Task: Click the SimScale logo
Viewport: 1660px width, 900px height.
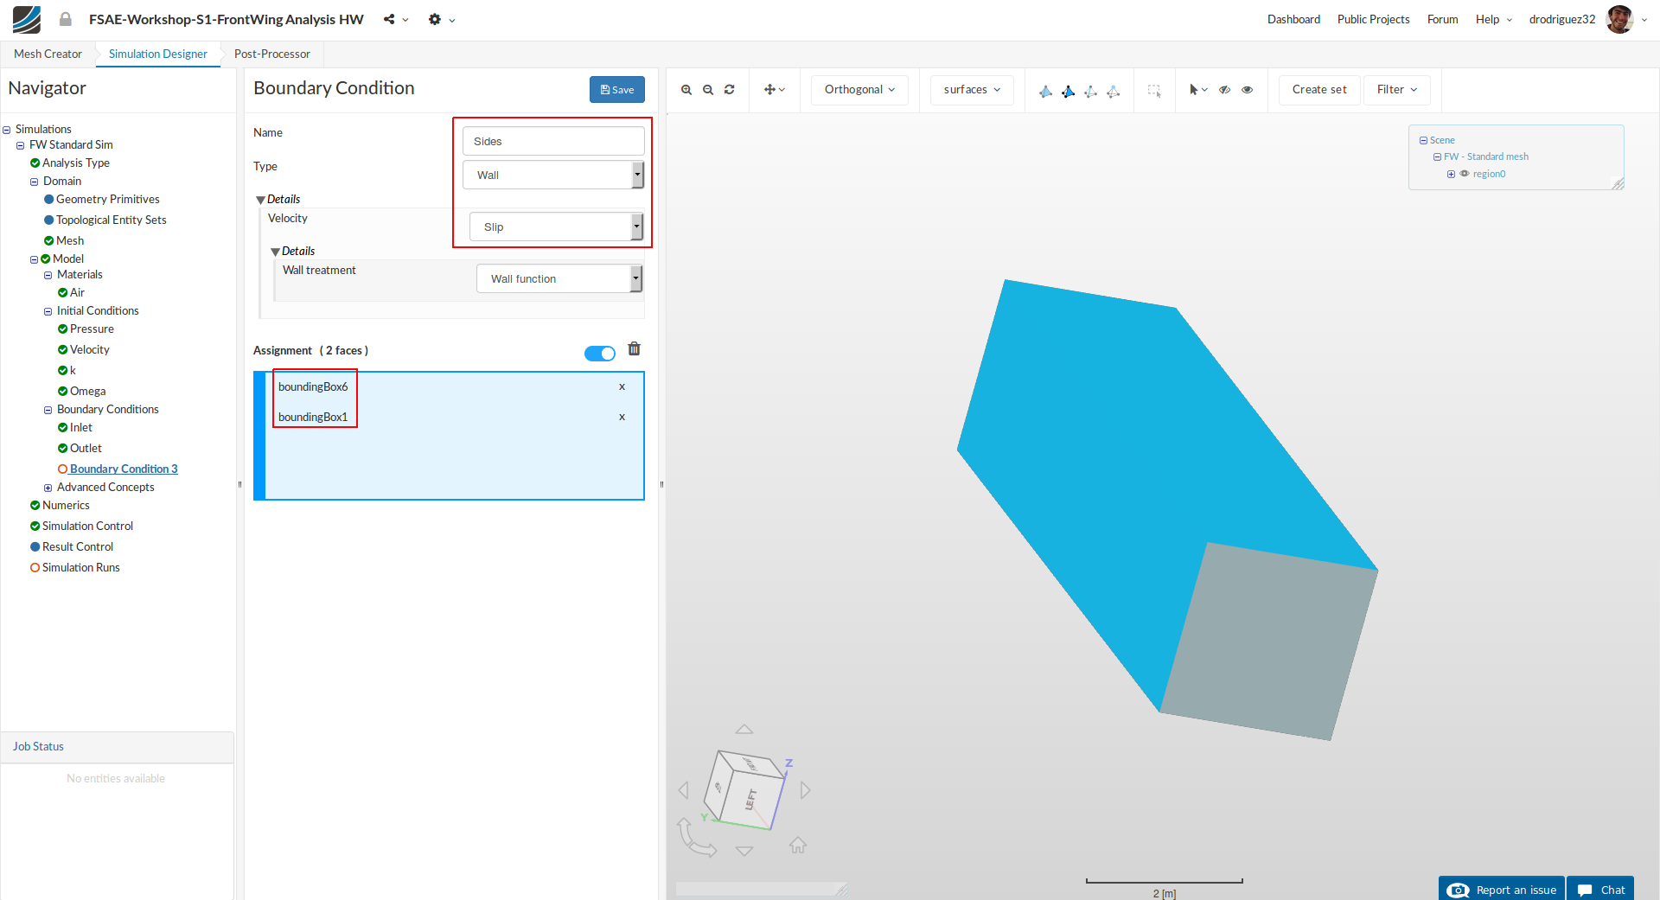Action: pyautogui.click(x=27, y=19)
